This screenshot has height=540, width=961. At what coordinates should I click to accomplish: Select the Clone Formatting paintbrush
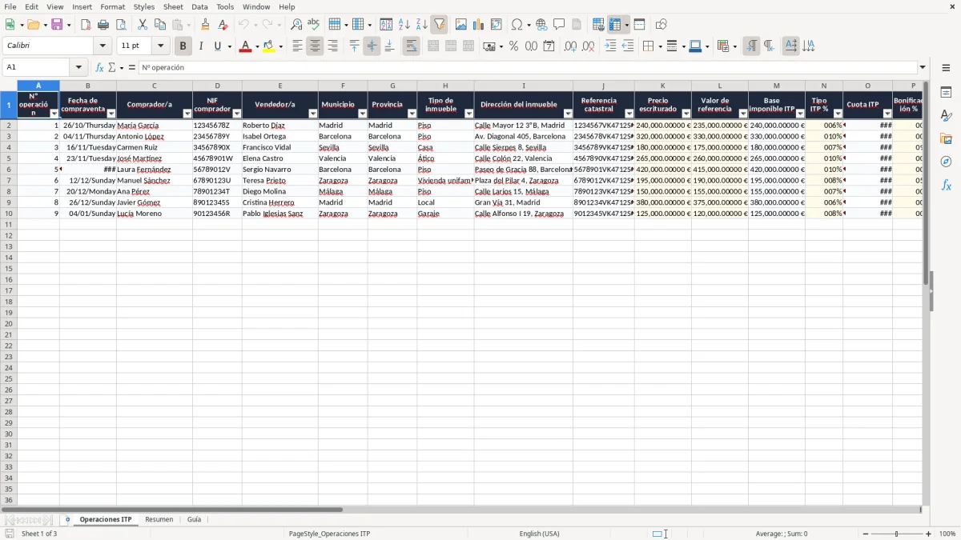pos(206,25)
